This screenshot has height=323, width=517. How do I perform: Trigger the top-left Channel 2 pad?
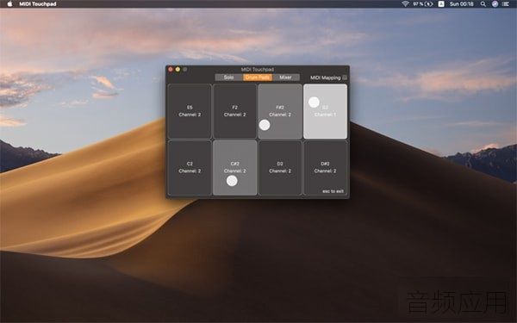[190, 111]
